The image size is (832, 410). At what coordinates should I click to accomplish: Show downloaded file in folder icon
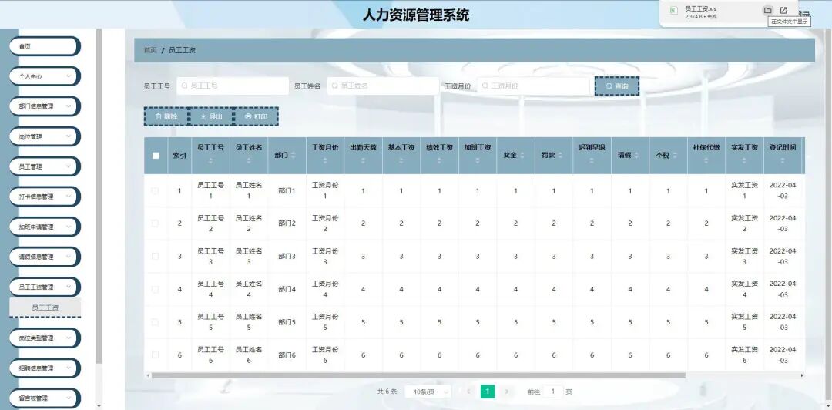click(x=767, y=10)
